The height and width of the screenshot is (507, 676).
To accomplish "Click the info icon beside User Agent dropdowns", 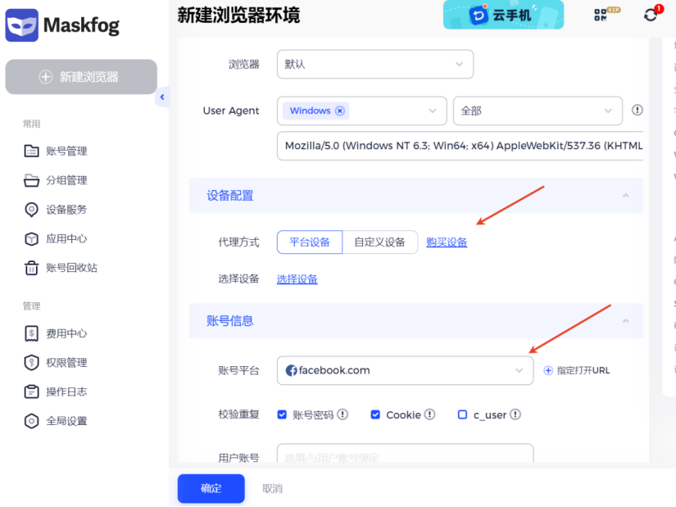I will point(637,111).
